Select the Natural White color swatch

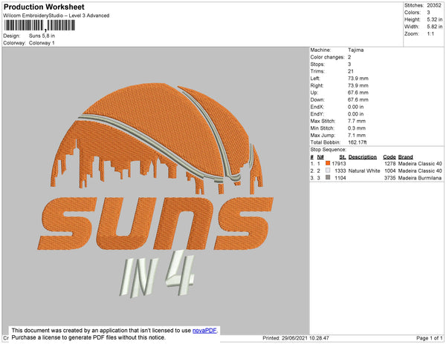pos(328,171)
